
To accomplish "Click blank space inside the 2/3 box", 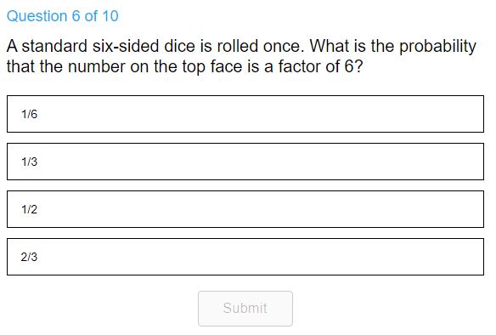I will (x=259, y=257).
